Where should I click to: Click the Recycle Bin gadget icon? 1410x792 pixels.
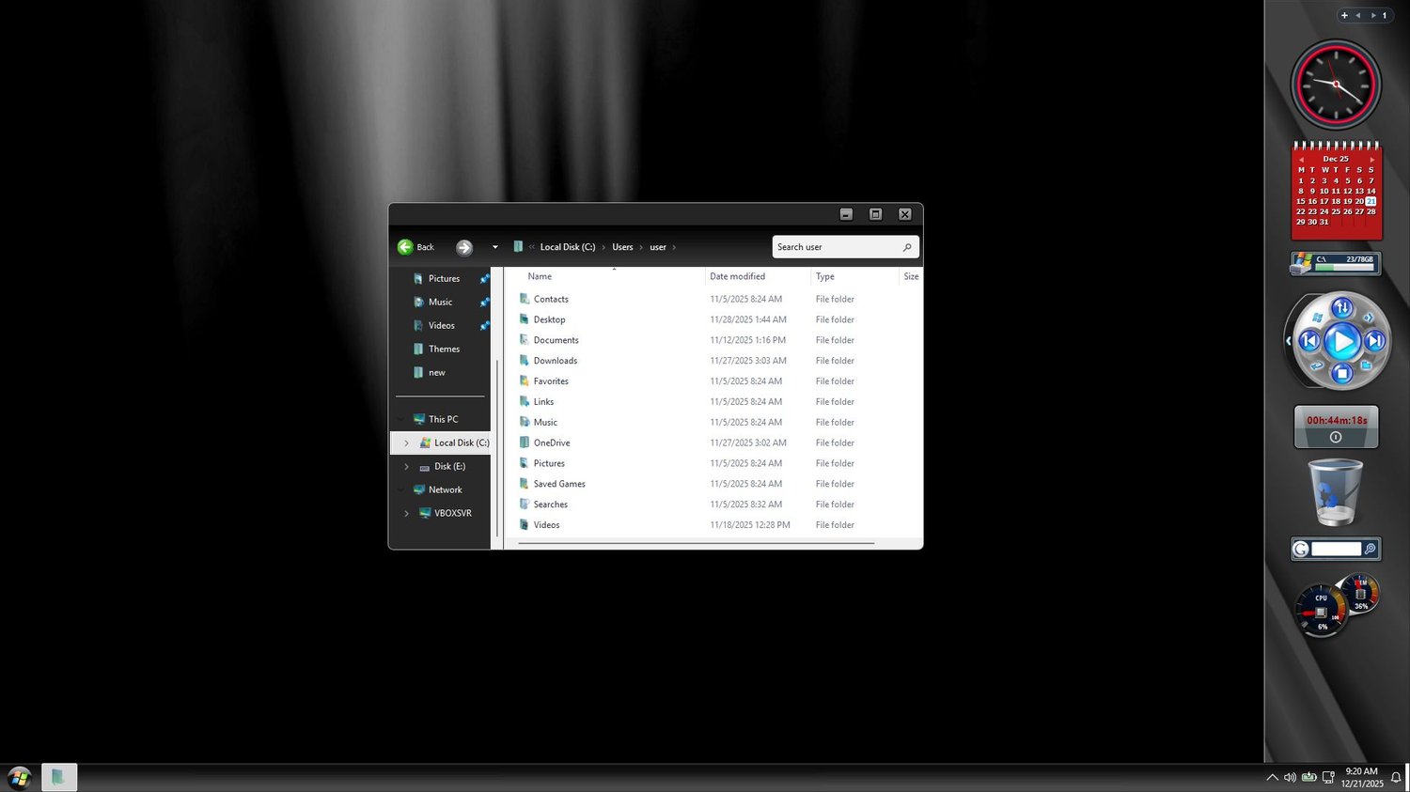[x=1335, y=492]
